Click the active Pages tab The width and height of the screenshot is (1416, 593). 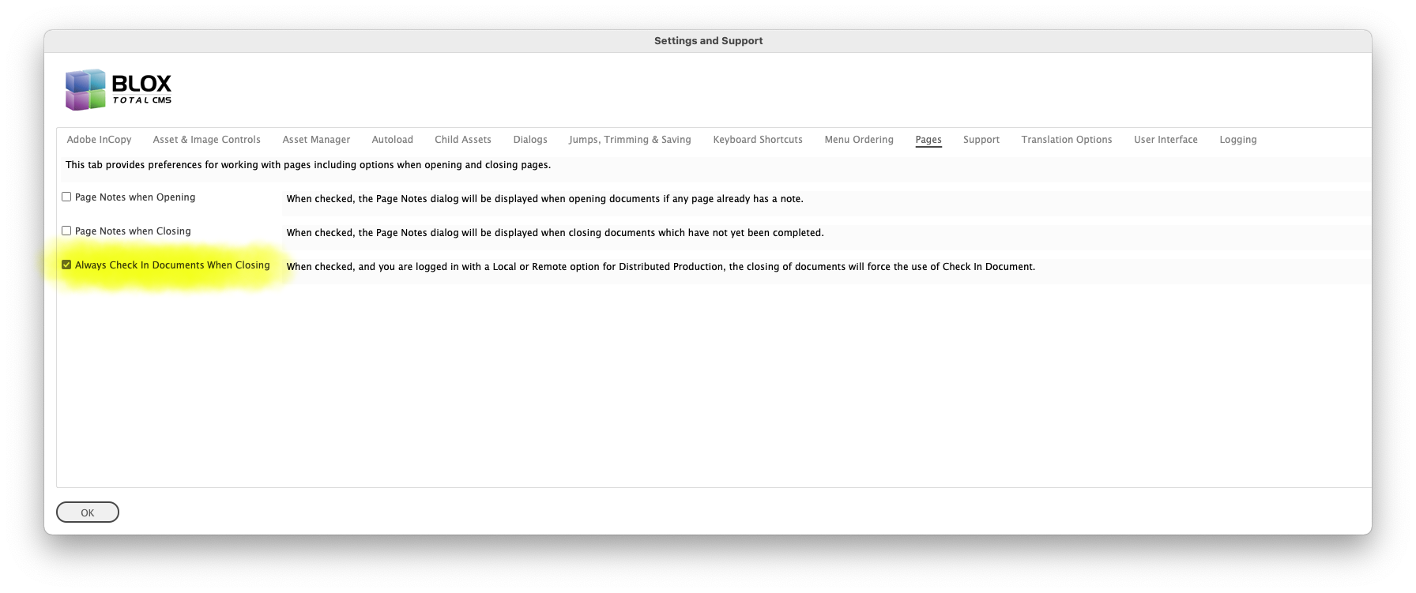coord(928,140)
